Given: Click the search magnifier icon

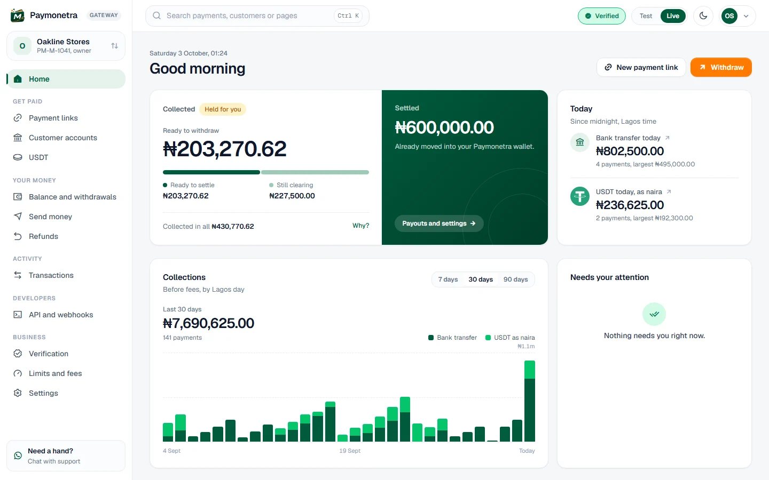Looking at the screenshot, I should 157,16.
